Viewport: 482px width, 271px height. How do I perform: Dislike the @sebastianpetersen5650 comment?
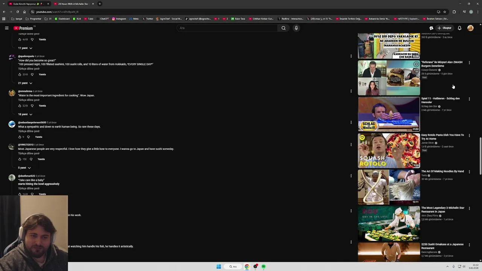[28, 137]
